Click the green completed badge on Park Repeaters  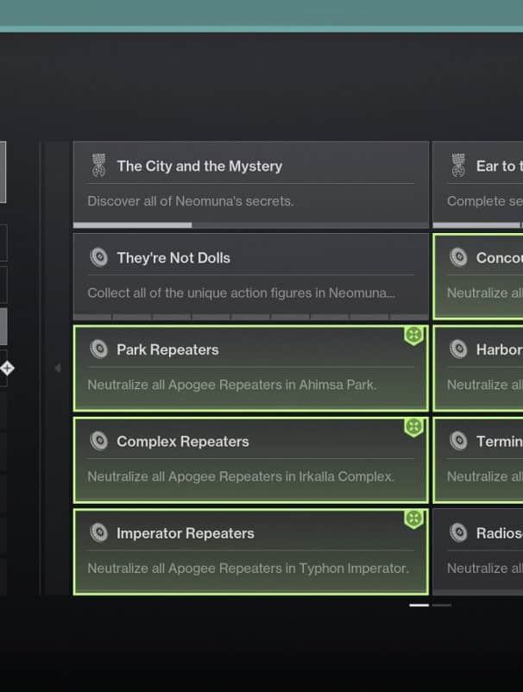click(413, 336)
